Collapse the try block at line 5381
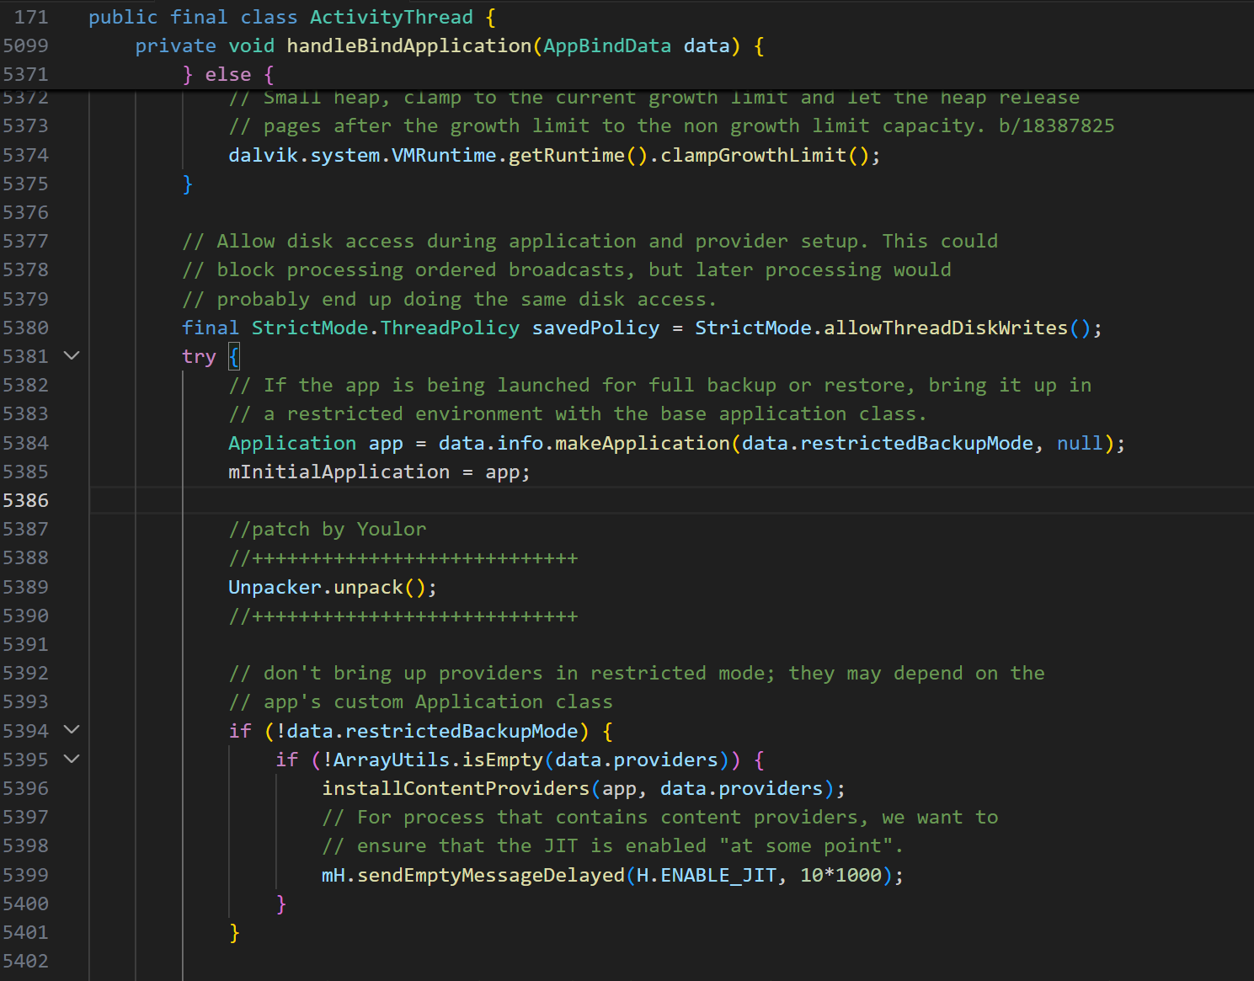 pos(72,356)
